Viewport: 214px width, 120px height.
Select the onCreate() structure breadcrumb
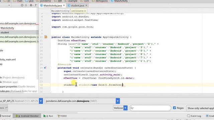click(x=79, y=11)
